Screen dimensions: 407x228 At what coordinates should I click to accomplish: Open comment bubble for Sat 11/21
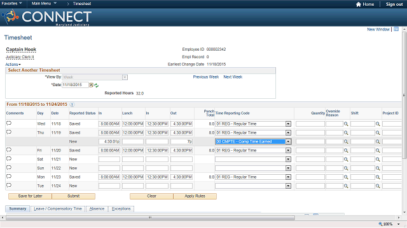point(9,159)
